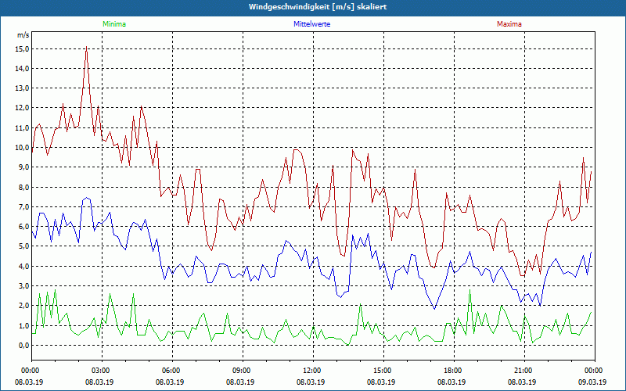
Task: Click the 14,0 y-axis value
Action: click(x=23, y=69)
